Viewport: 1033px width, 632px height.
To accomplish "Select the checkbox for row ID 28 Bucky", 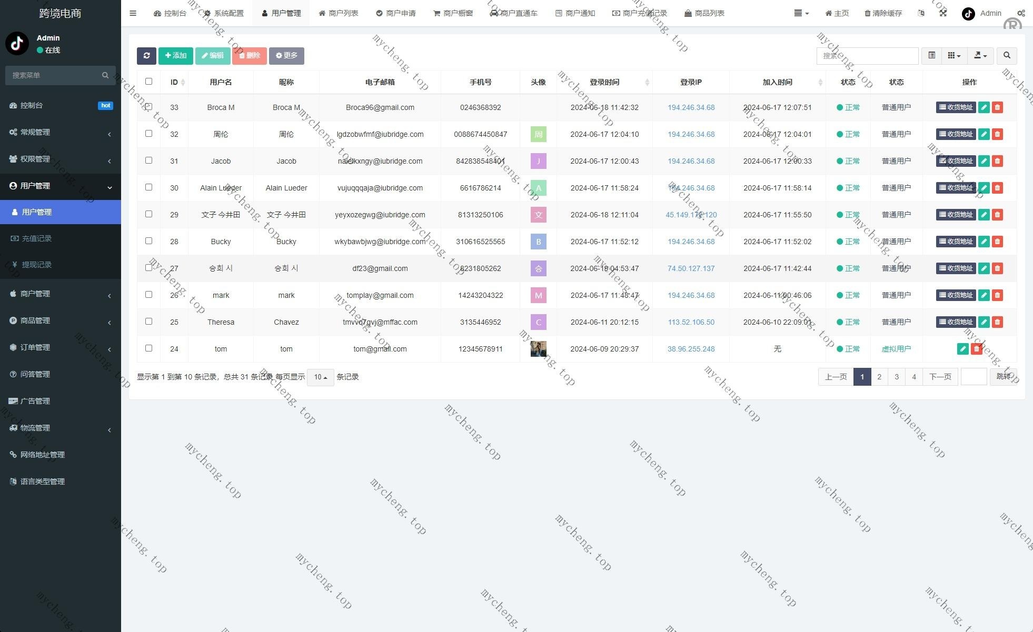I will click(x=148, y=241).
